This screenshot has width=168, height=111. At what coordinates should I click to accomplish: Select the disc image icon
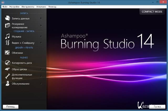(7, 69)
